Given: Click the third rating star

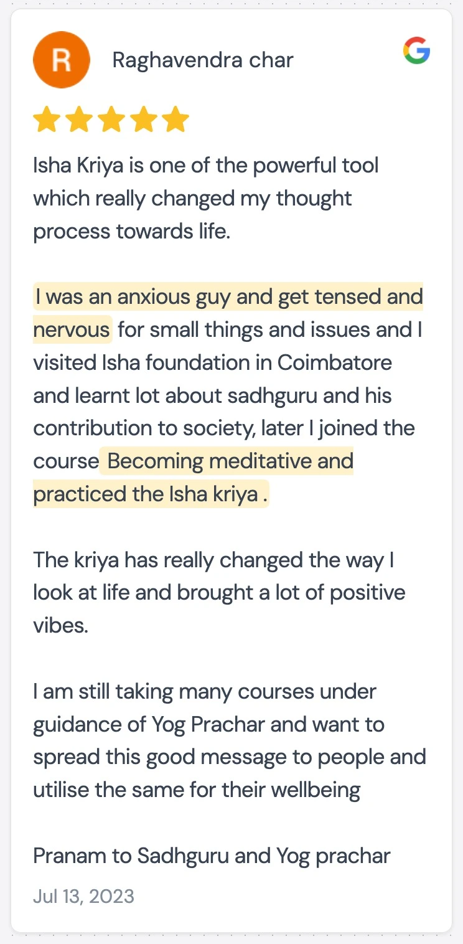Looking at the screenshot, I should [111, 120].
